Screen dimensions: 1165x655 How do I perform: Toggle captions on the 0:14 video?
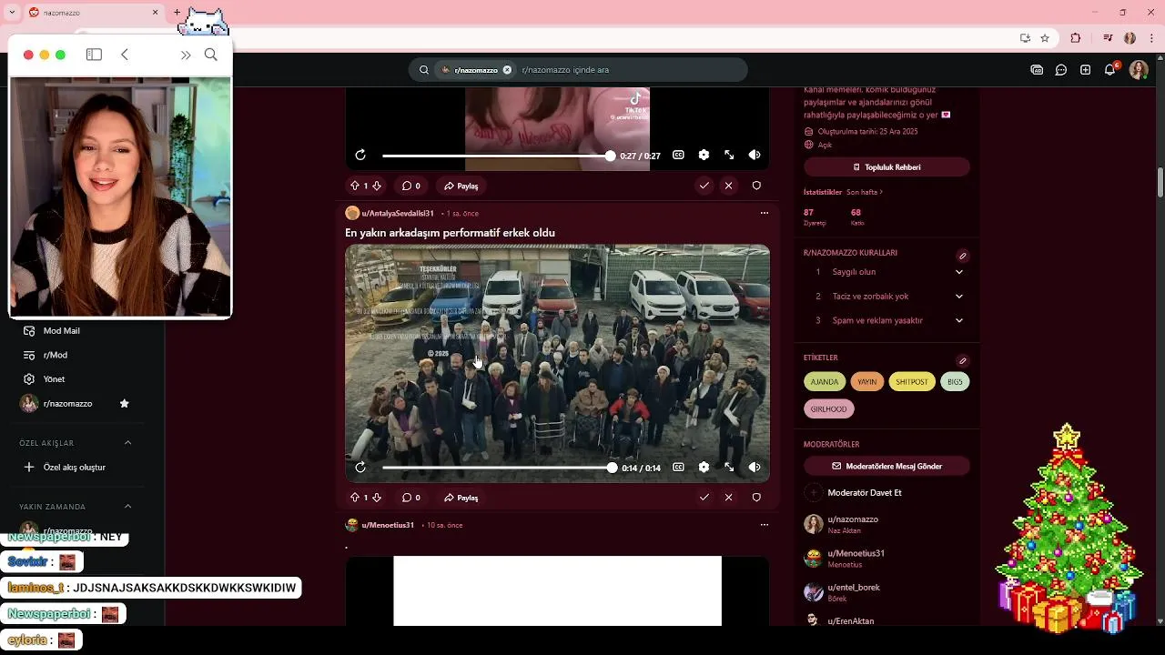(678, 467)
